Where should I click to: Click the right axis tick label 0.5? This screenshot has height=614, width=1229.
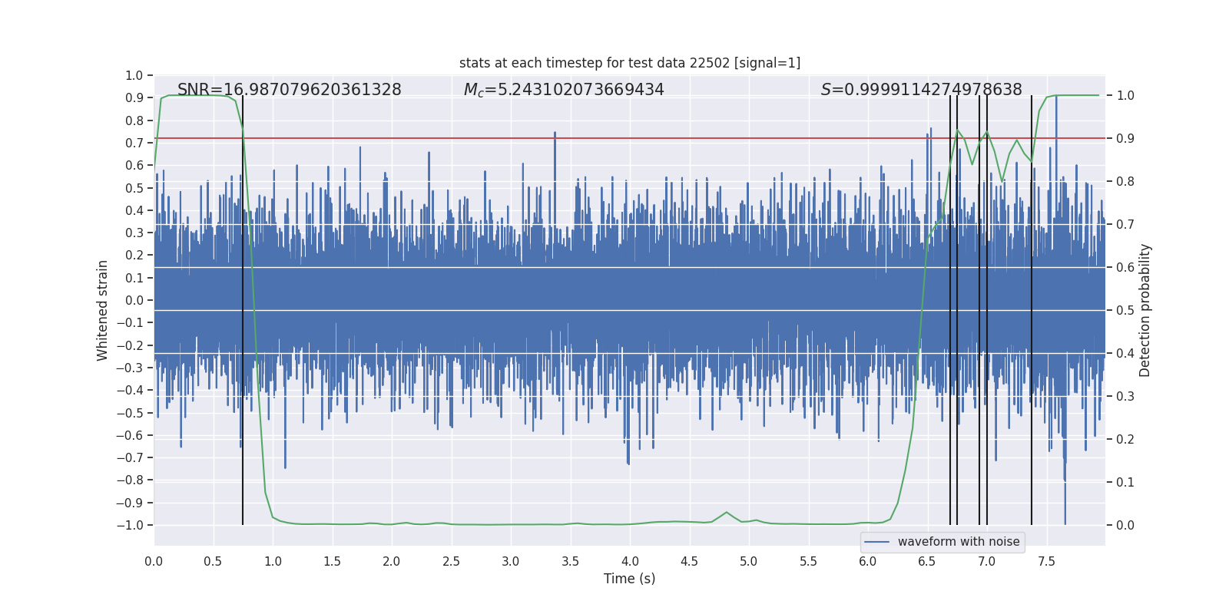tap(1125, 310)
